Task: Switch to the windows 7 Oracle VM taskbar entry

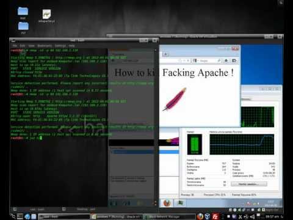Action: [x=117, y=216]
